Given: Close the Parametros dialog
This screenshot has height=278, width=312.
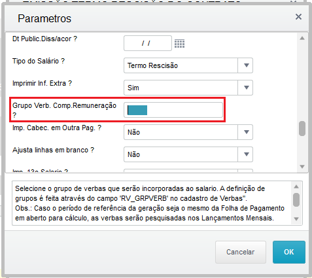Looking at the screenshot, I should 298,16.
